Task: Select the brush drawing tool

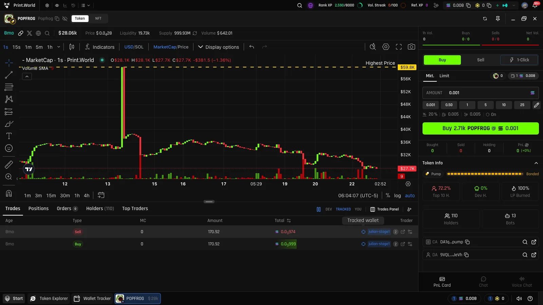Action: tap(9, 124)
